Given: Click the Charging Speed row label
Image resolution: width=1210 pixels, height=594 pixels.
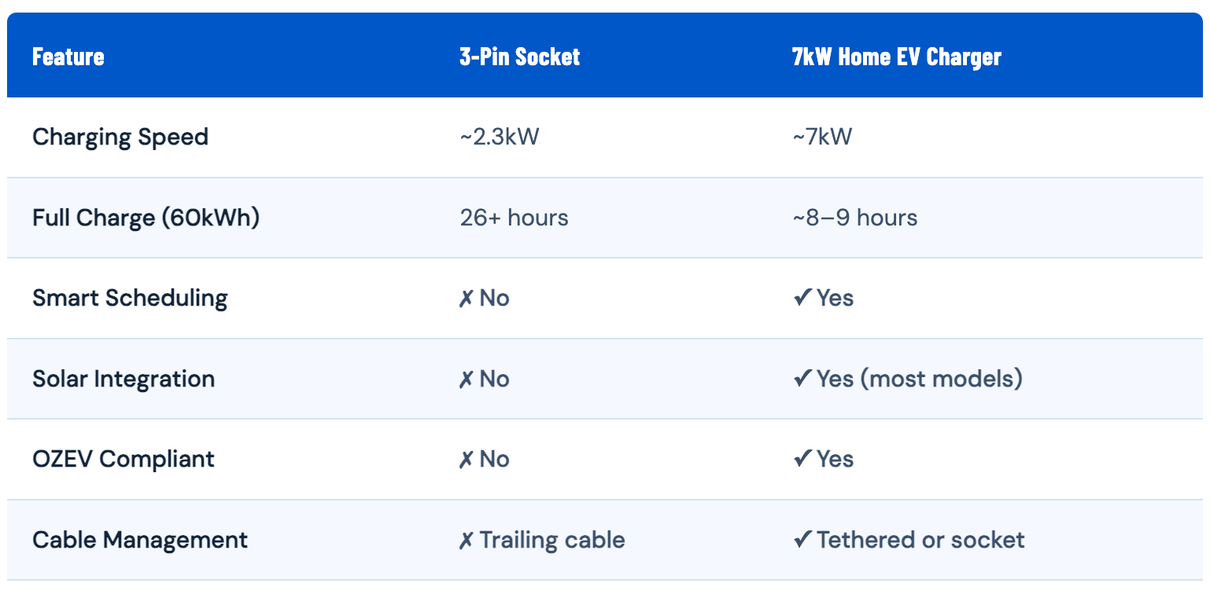Looking at the screenshot, I should pyautogui.click(x=120, y=137).
